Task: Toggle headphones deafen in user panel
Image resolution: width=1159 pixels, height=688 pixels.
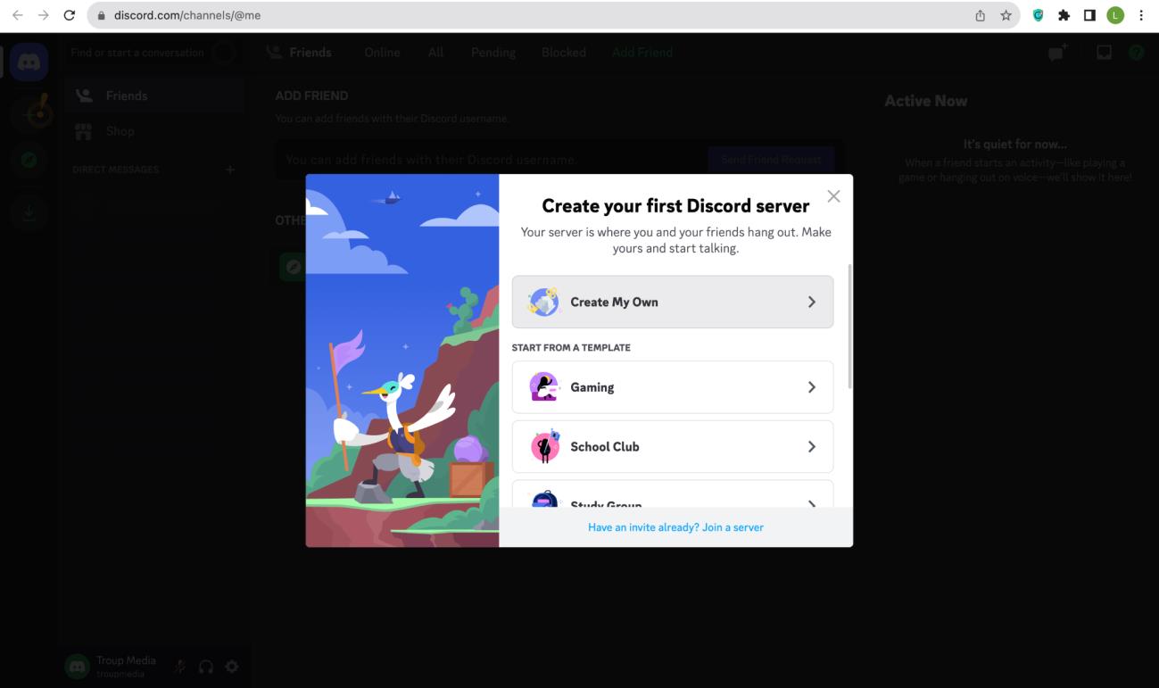Action: (206, 667)
